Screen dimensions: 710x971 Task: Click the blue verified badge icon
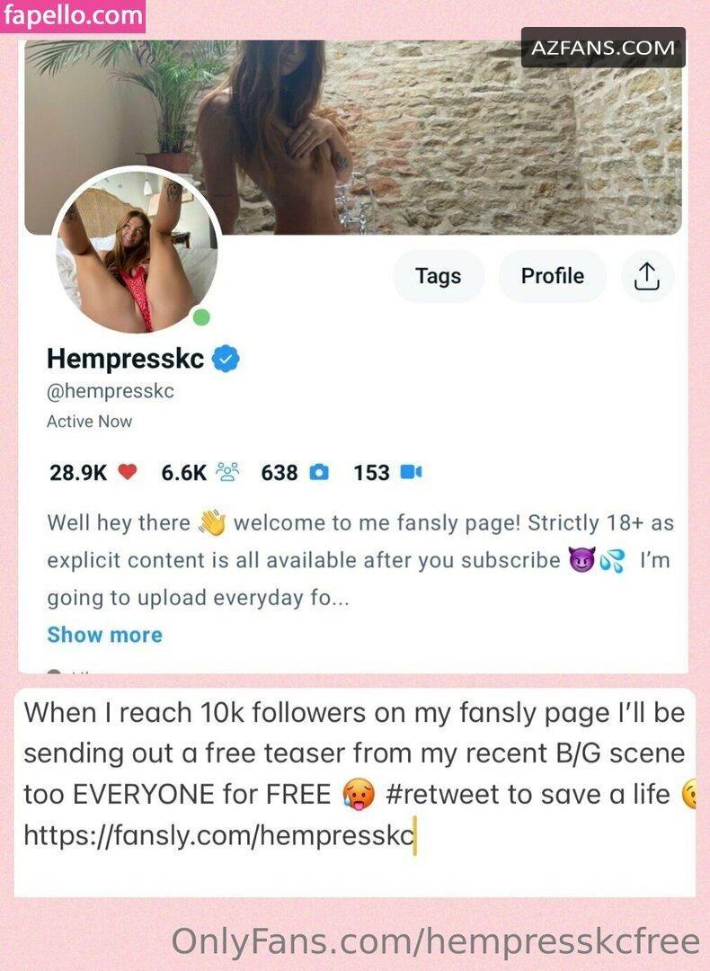226,359
